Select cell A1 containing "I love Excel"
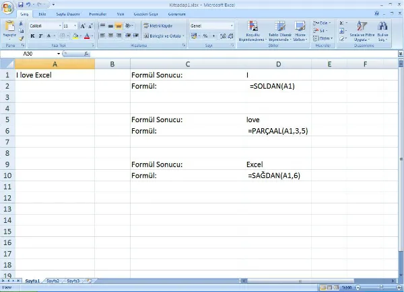Image resolution: width=404 pixels, height=292 pixels. point(54,75)
